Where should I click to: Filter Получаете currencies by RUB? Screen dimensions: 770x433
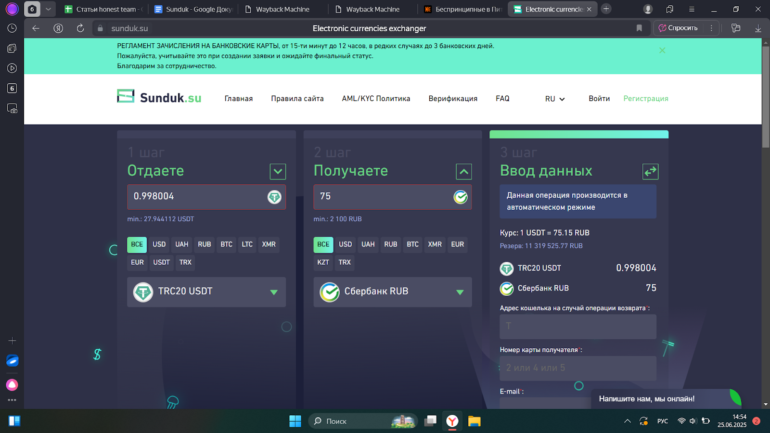(391, 244)
